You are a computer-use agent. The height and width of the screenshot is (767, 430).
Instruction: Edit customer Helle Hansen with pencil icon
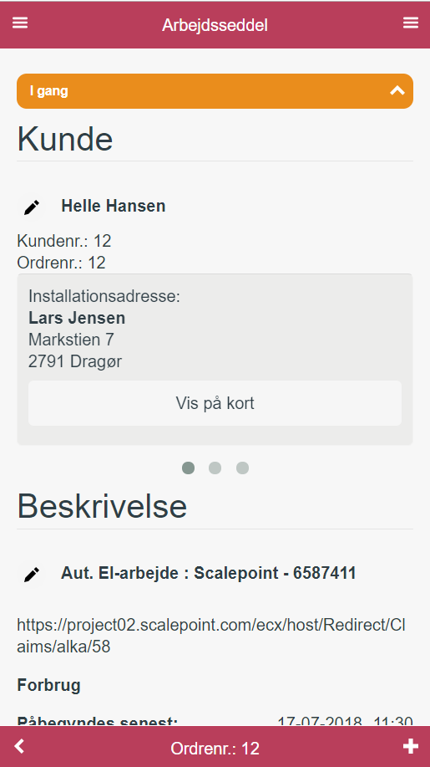pyautogui.click(x=32, y=207)
